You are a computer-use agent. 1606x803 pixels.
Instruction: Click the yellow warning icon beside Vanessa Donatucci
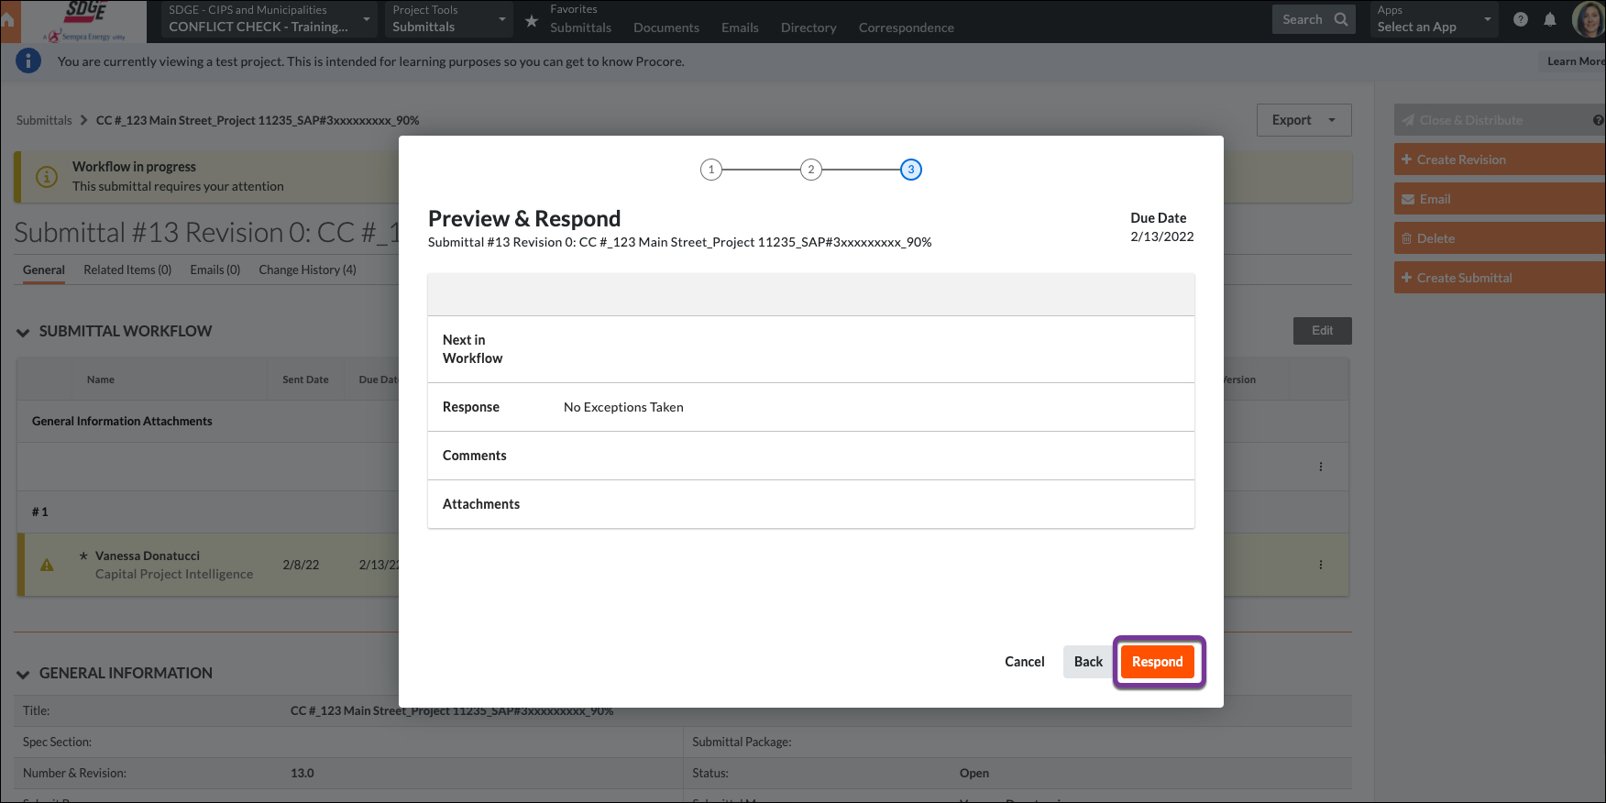(x=47, y=566)
